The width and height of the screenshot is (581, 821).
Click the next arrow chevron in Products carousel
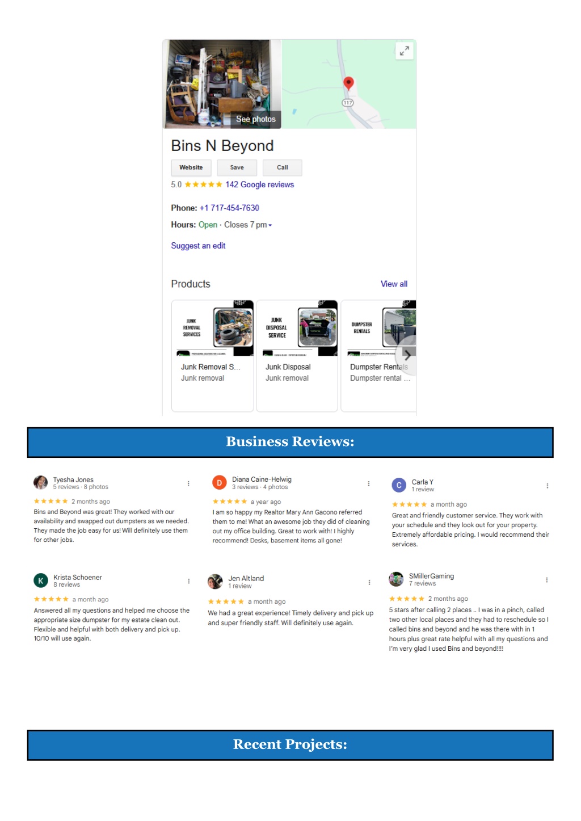click(x=407, y=356)
